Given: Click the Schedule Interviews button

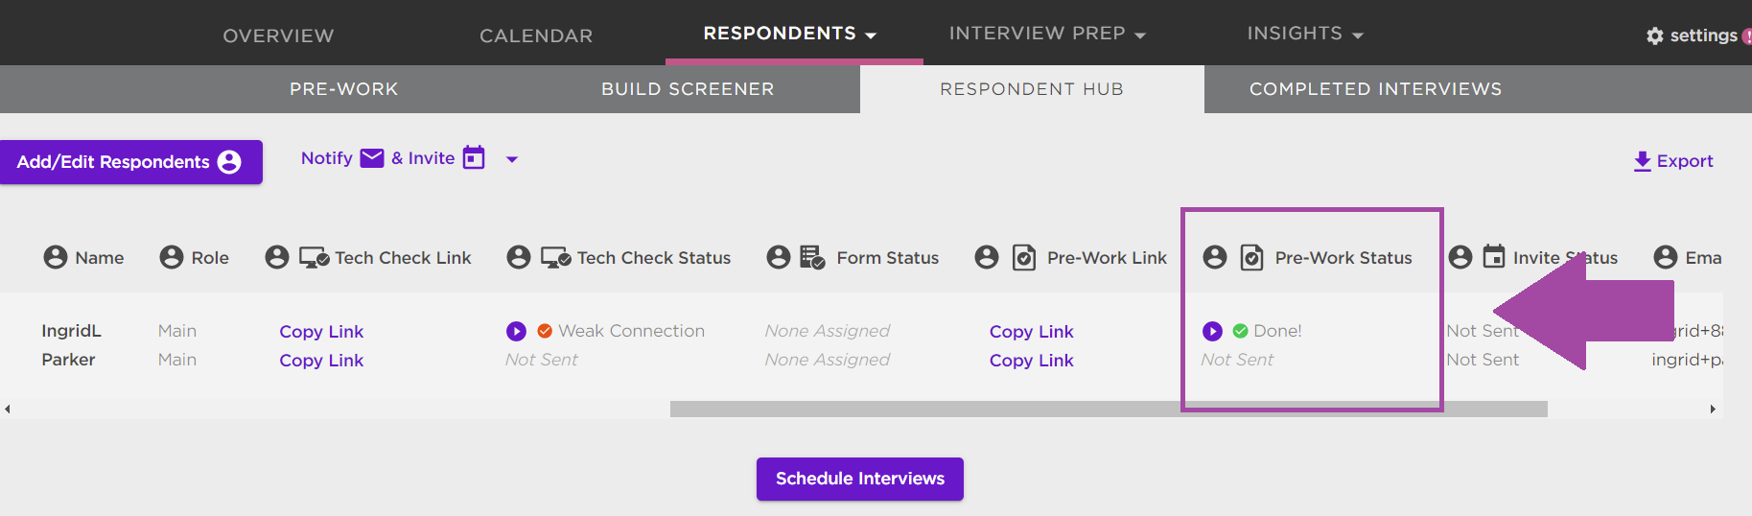Looking at the screenshot, I should [x=860, y=479].
